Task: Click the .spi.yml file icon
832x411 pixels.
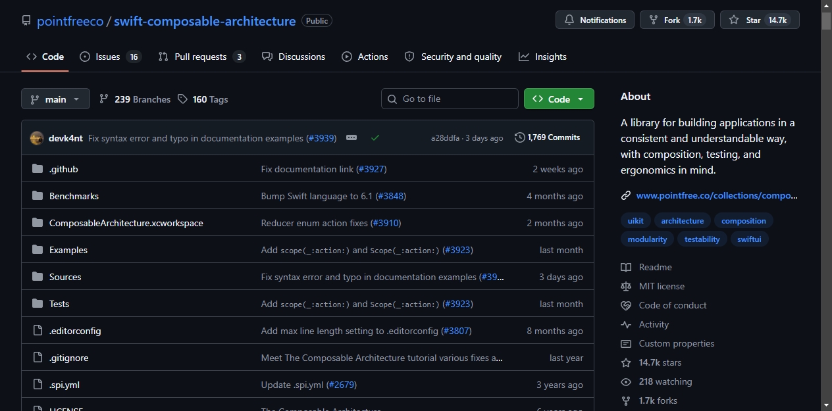Action: click(38, 385)
